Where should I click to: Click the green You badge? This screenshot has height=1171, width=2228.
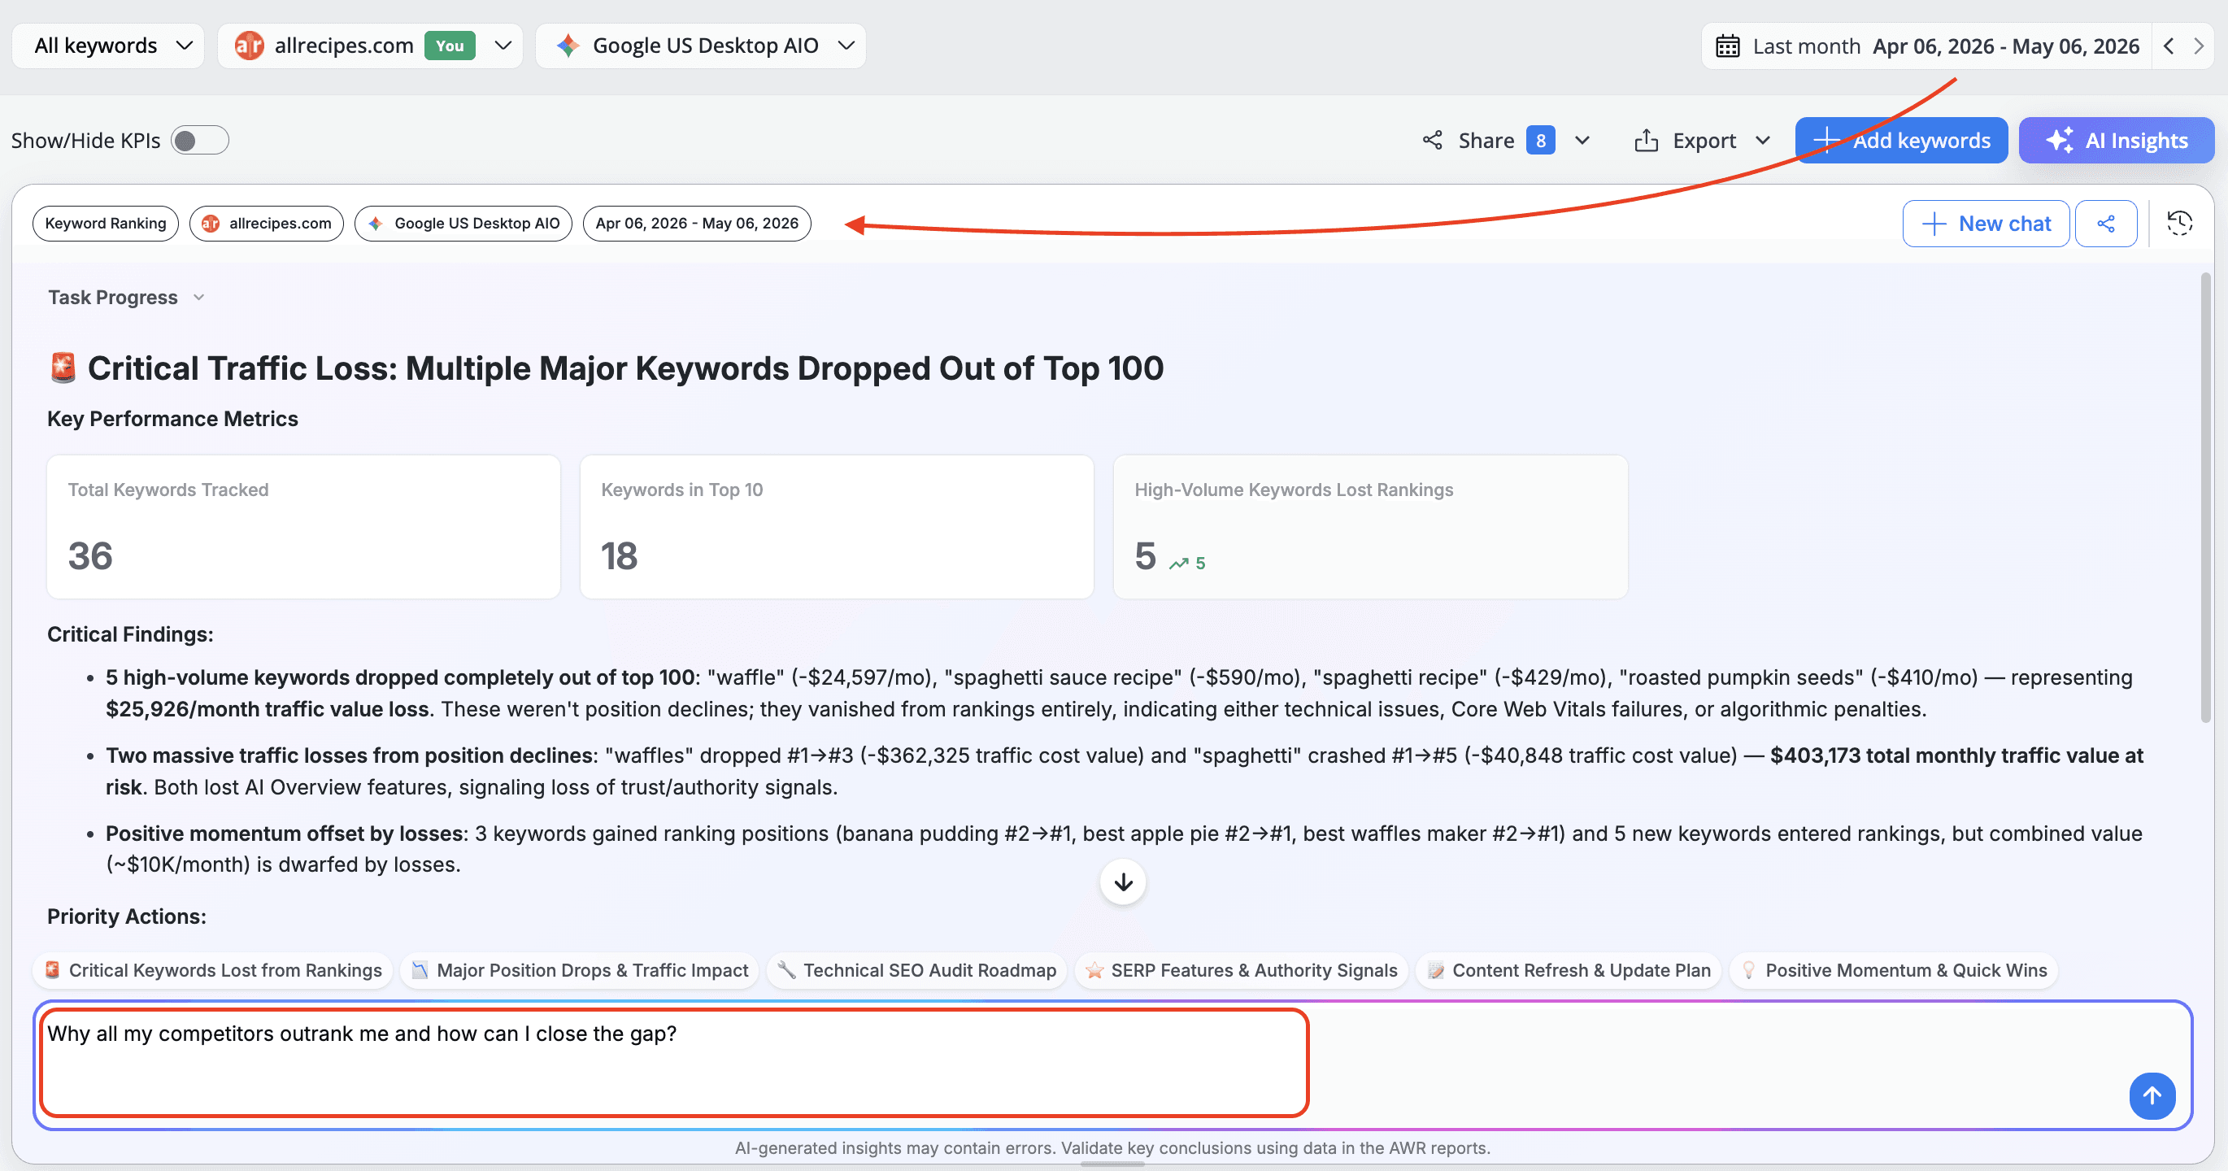click(x=450, y=46)
